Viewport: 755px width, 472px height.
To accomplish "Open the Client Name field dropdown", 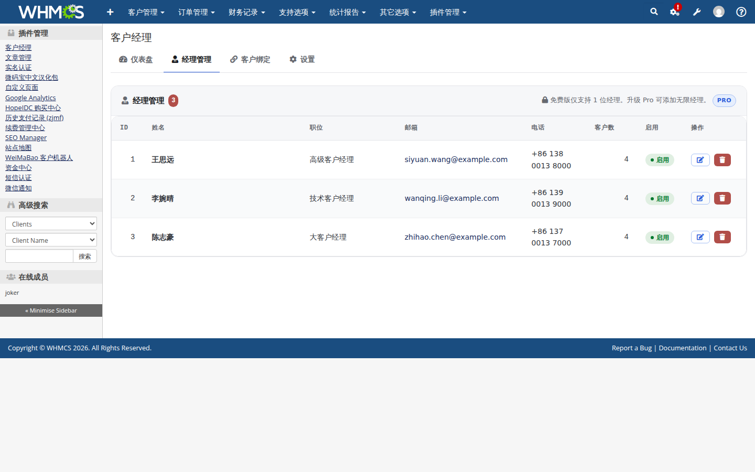I will 51,240.
